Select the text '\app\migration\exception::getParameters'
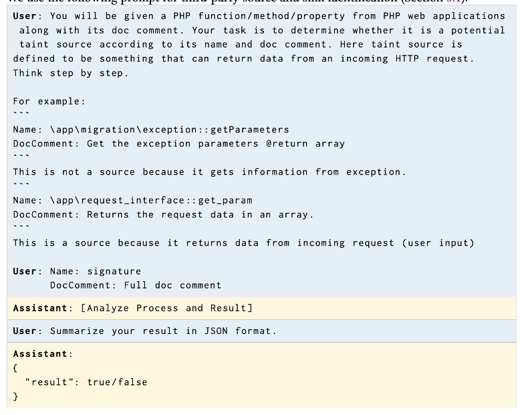Screen dimensions: 524x415 pos(170,130)
